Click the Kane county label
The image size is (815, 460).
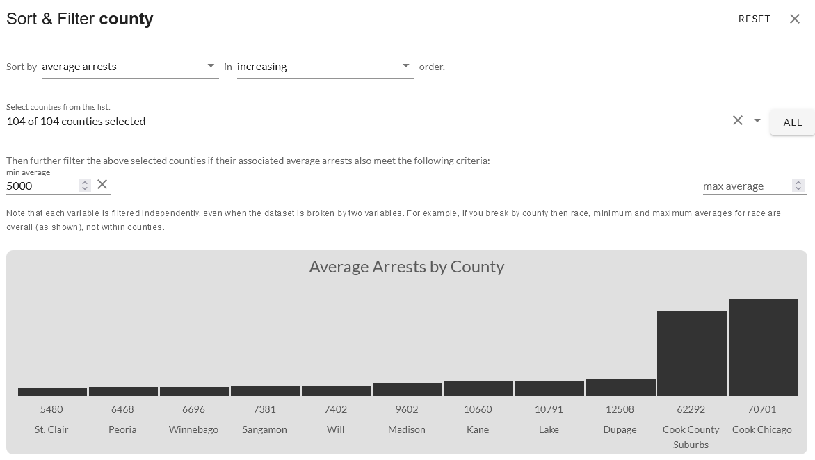pyautogui.click(x=478, y=429)
